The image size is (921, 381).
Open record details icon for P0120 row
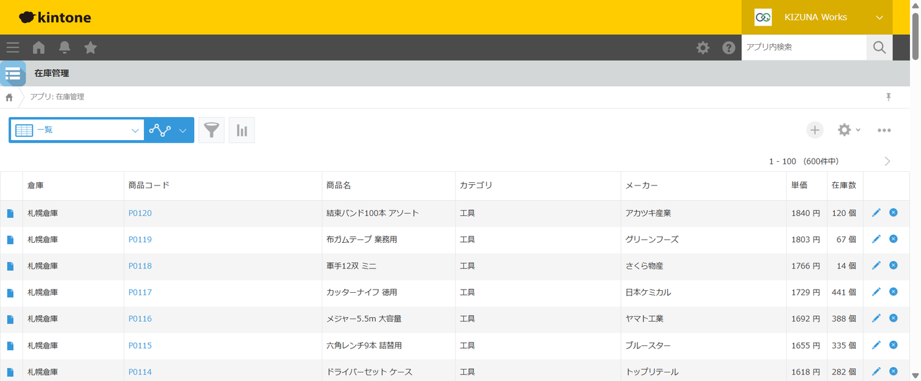[10, 213]
